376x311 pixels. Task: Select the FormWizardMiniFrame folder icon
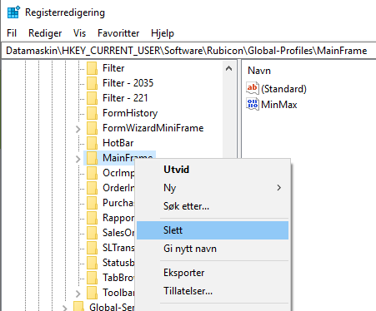tap(92, 128)
